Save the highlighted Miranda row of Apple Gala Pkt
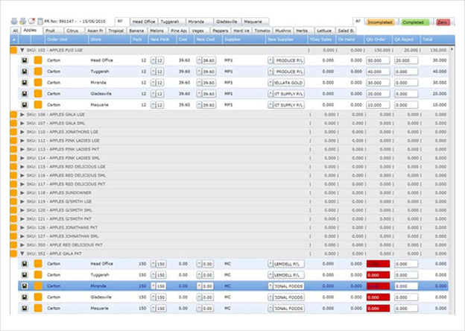The image size is (465, 331). coord(25,286)
